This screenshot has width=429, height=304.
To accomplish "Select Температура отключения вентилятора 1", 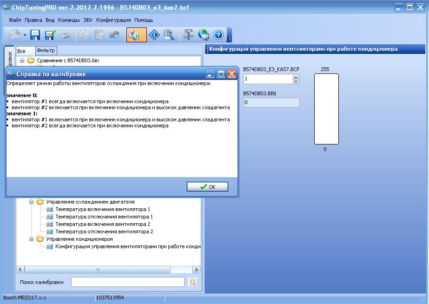I will [x=104, y=217].
